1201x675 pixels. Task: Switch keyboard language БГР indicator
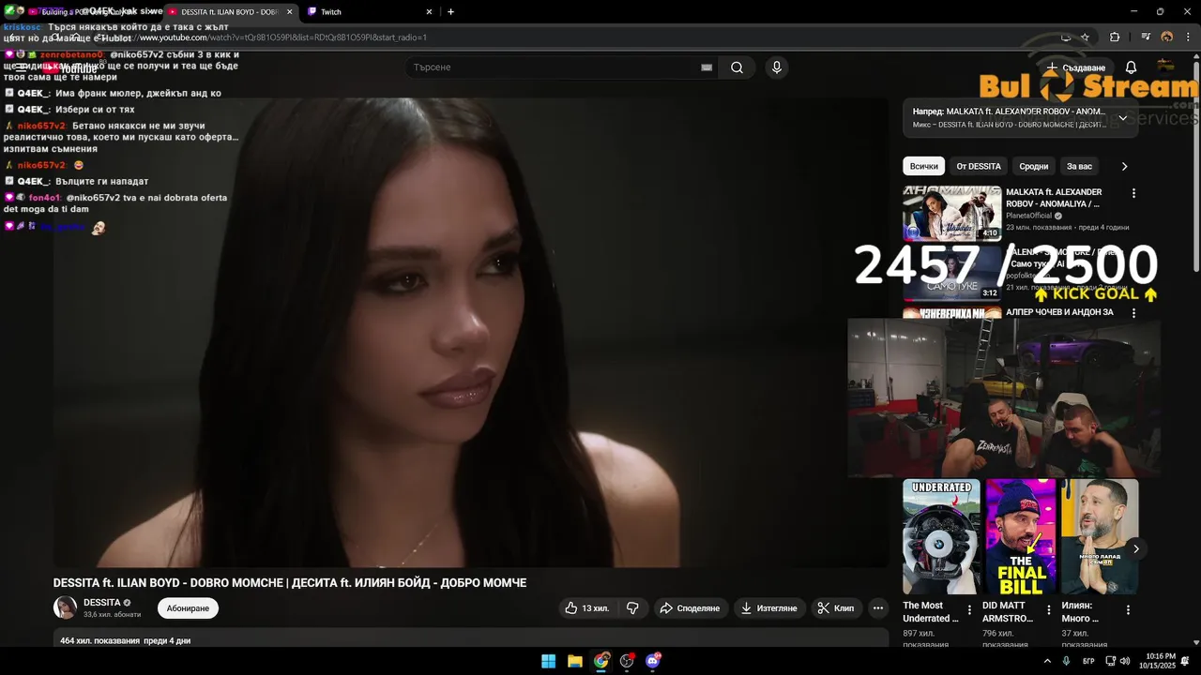[x=1088, y=661]
